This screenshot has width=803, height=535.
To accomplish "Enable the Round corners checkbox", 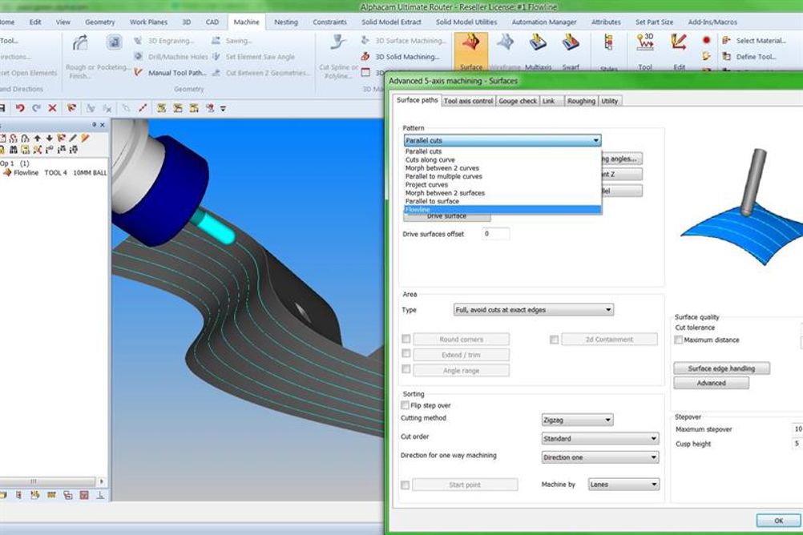I will click(406, 339).
